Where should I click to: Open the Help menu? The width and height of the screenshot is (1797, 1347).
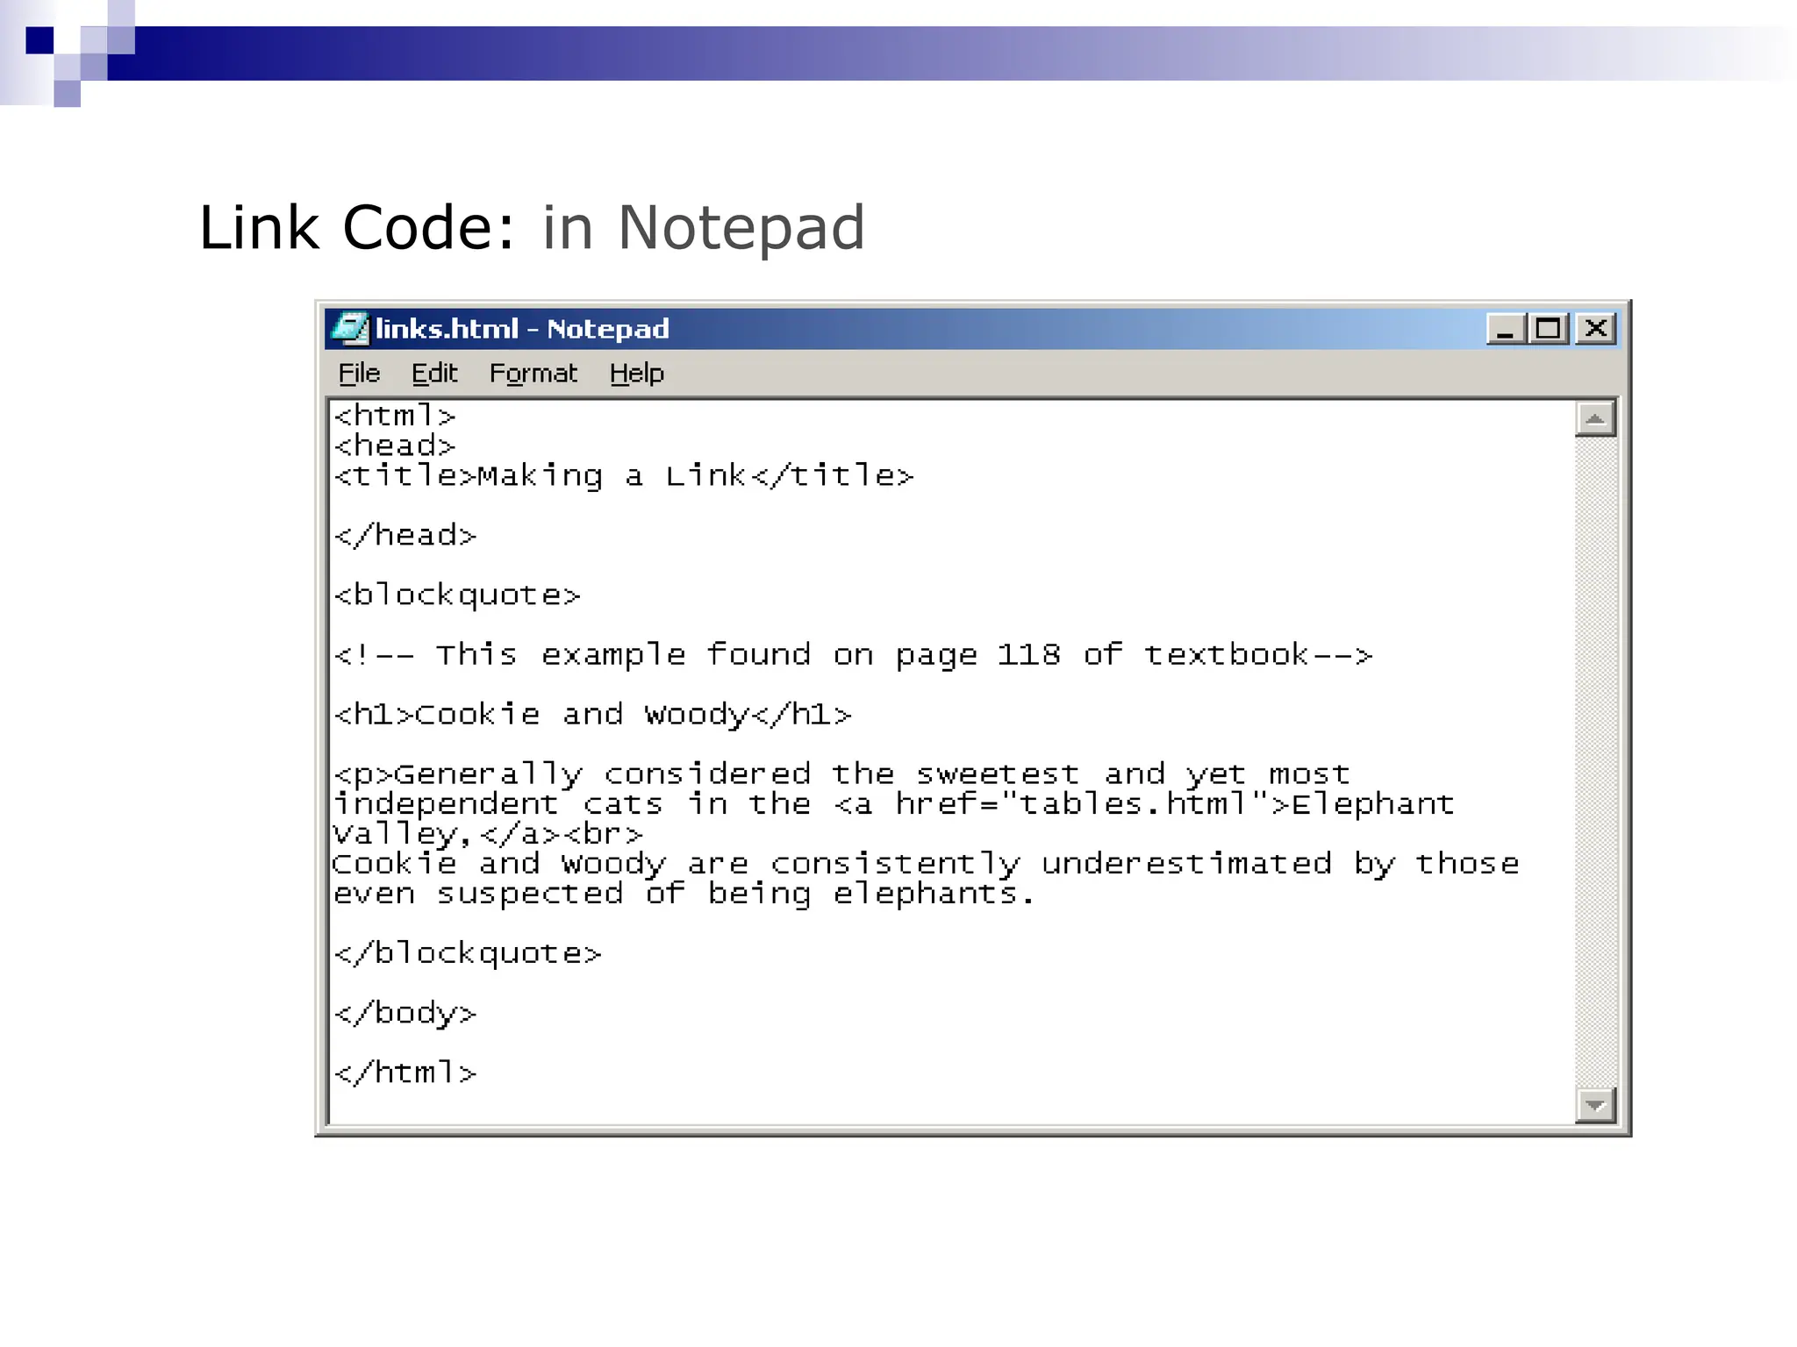click(636, 374)
